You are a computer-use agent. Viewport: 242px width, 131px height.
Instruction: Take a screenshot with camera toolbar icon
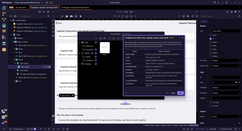pos(62,16)
